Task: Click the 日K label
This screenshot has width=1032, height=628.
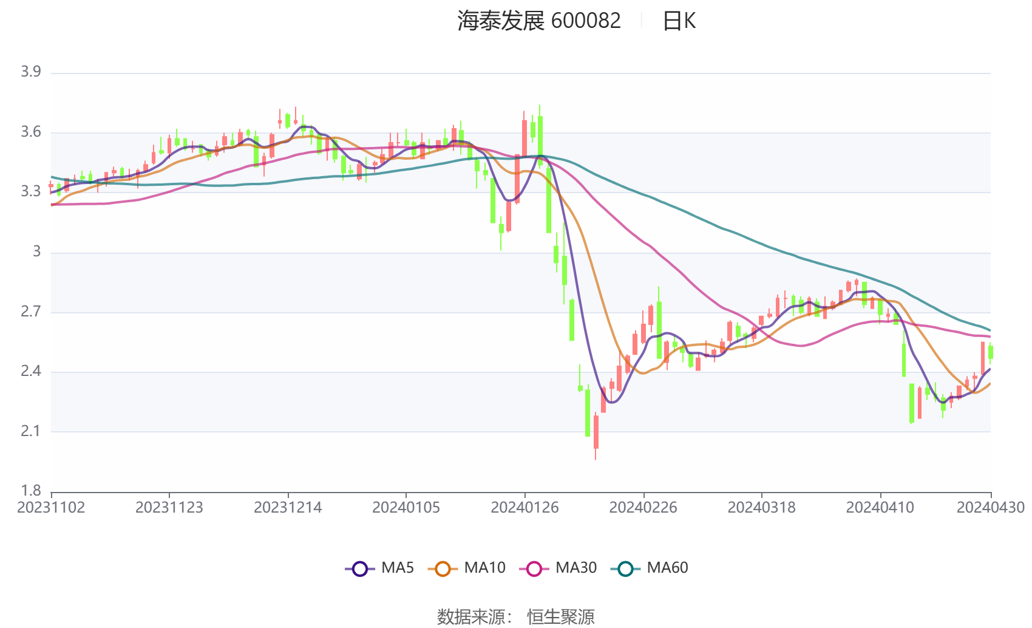Action: tap(679, 21)
